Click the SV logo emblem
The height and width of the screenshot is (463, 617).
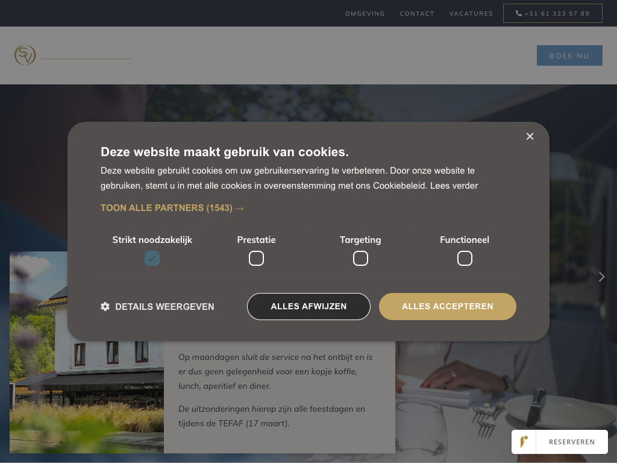[25, 55]
